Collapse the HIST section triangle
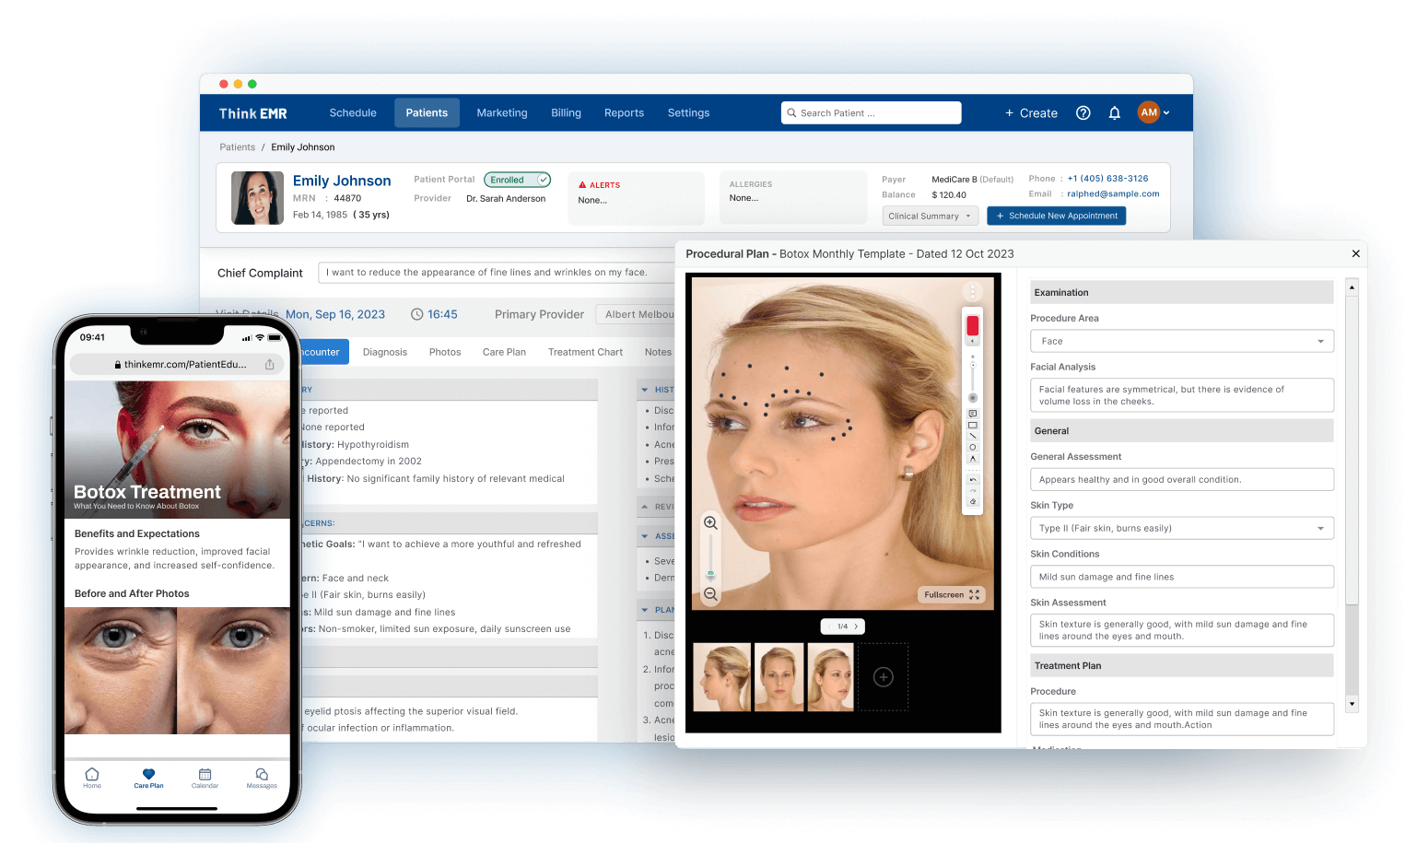The image size is (1417, 843). [x=645, y=390]
